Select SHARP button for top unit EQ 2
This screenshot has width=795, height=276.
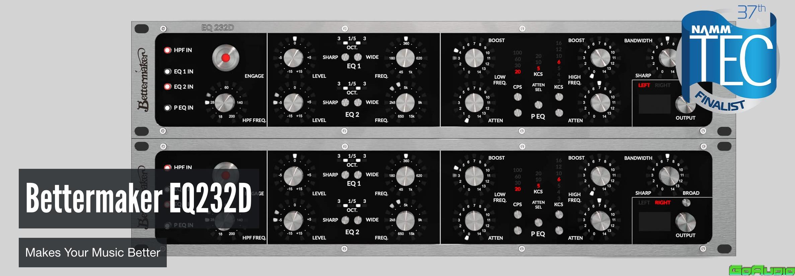coord(345,102)
